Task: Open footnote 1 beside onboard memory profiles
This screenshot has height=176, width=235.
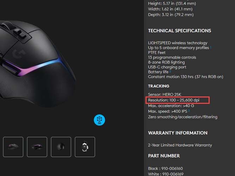Action: 211,47
